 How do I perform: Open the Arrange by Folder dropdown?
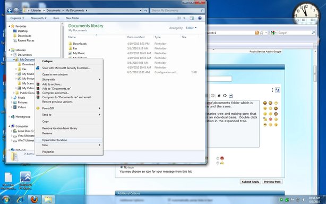191,28
